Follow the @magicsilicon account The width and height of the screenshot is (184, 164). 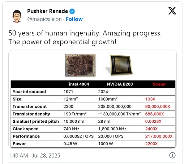(74, 19)
